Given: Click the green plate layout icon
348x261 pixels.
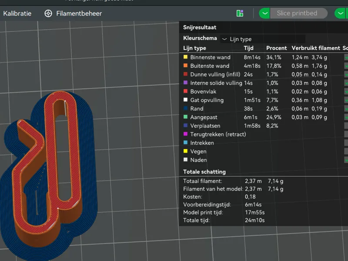Looking at the screenshot, I should click(240, 13).
